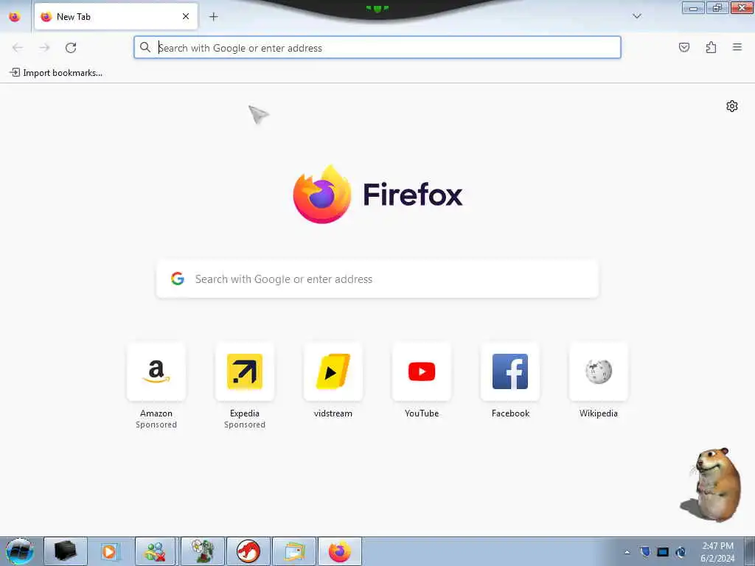The width and height of the screenshot is (755, 566).
Task: Open the Save to Pocket button
Action: (x=684, y=47)
